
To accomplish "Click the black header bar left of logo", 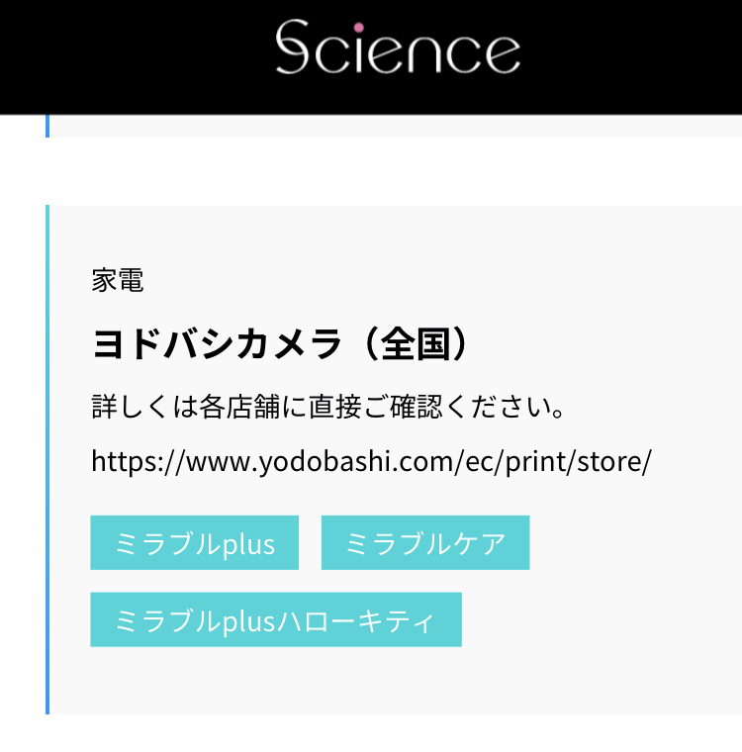I will (x=129, y=54).
